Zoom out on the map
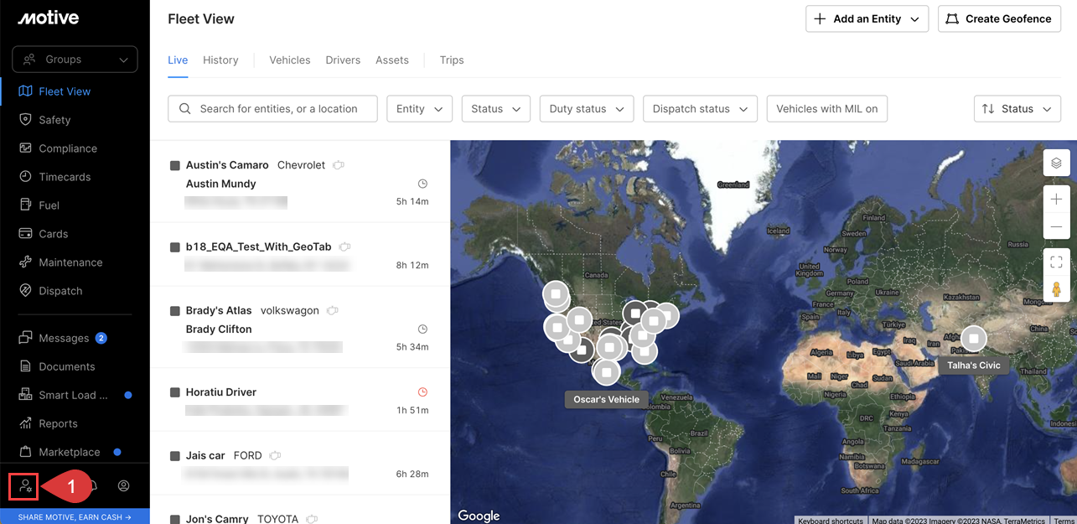 pos(1056,226)
